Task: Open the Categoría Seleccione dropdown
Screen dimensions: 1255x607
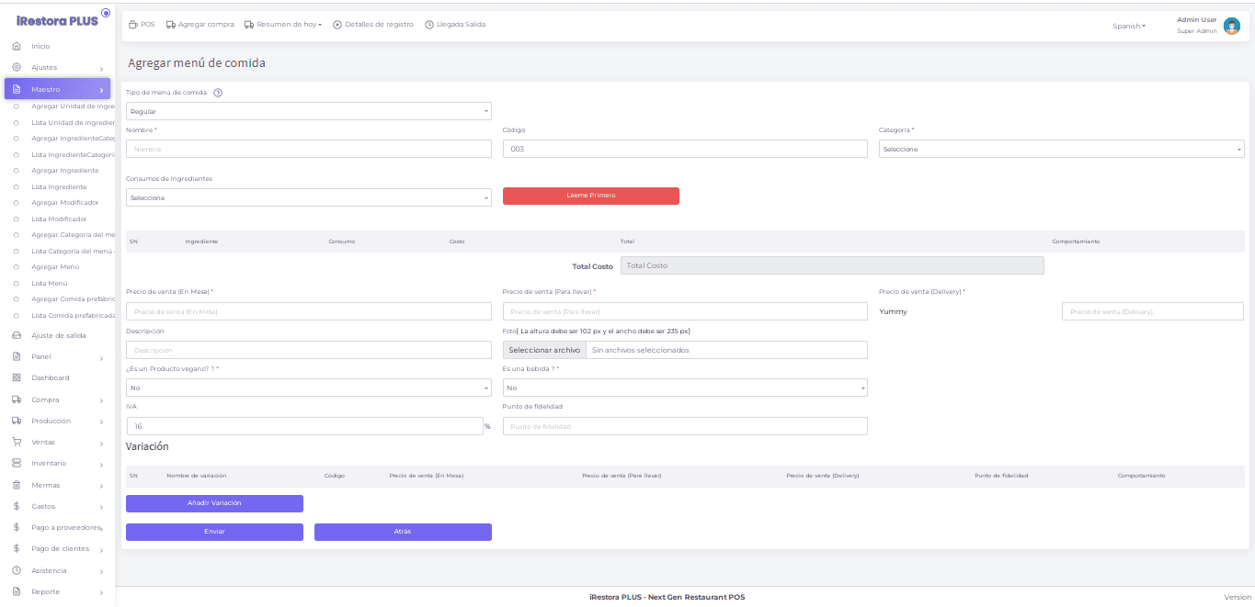Action: click(1061, 149)
